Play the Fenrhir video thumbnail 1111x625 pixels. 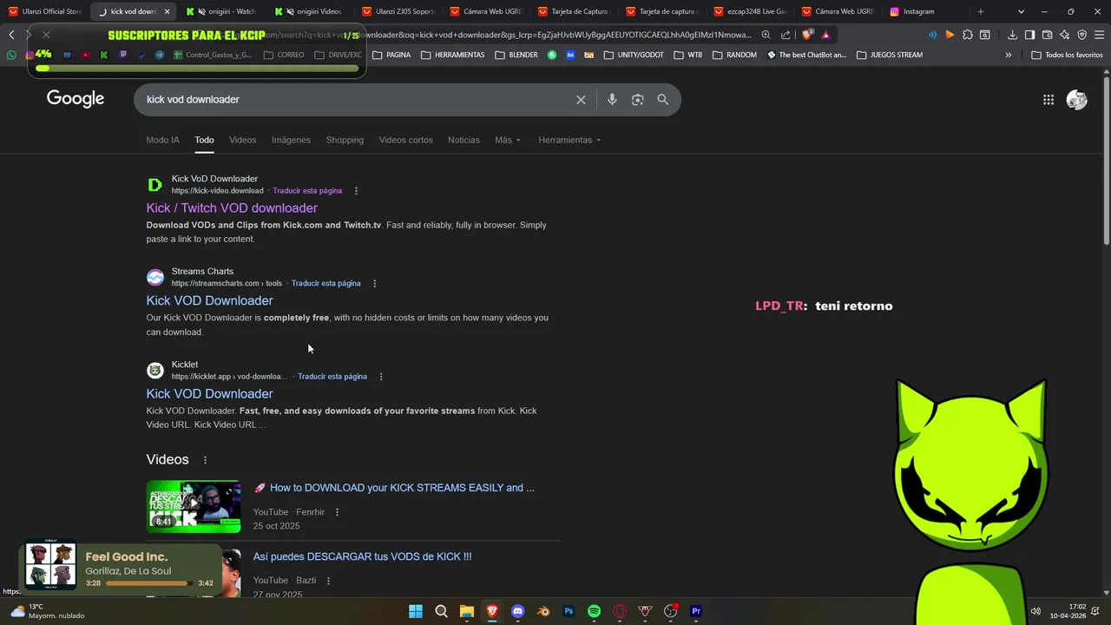194,506
